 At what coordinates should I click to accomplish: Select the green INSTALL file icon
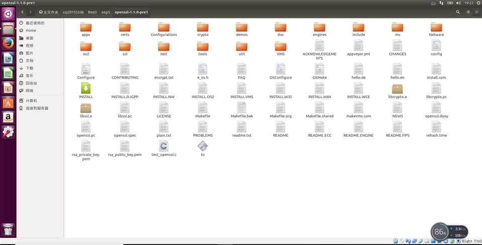pos(86,88)
